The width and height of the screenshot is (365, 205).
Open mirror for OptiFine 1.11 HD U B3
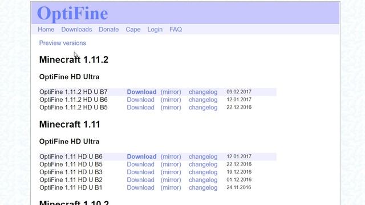point(171,172)
